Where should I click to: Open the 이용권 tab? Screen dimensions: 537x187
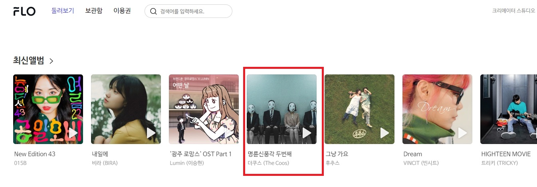click(122, 11)
